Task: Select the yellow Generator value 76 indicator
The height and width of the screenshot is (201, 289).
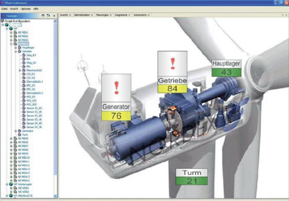Action: 116,116
